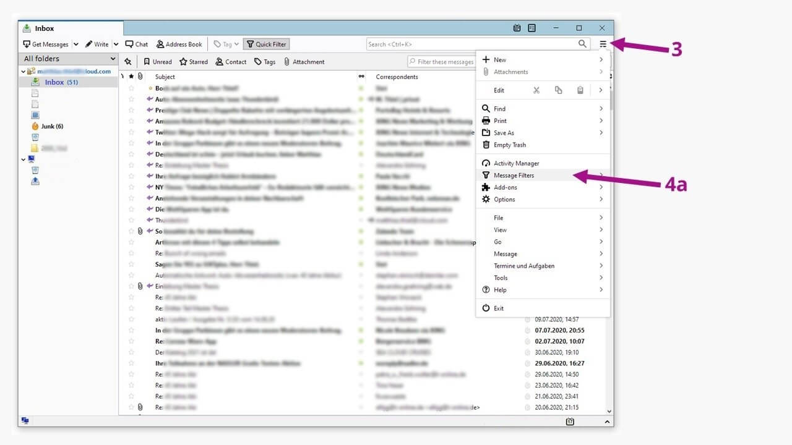
Task: Choose Empty Trash in the menu
Action: (x=543, y=145)
